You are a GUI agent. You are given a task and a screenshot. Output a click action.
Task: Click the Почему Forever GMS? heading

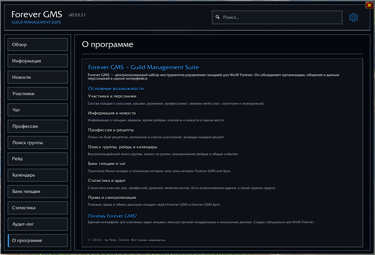[113, 216]
